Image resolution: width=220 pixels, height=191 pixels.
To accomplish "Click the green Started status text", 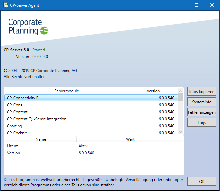I will pos(39,50).
